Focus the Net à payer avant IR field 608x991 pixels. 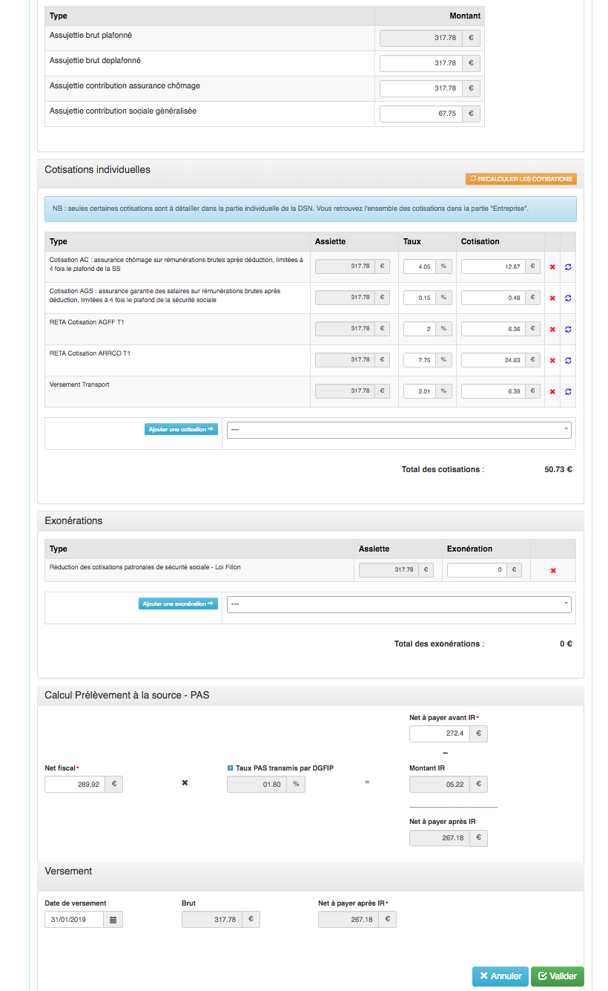(440, 734)
